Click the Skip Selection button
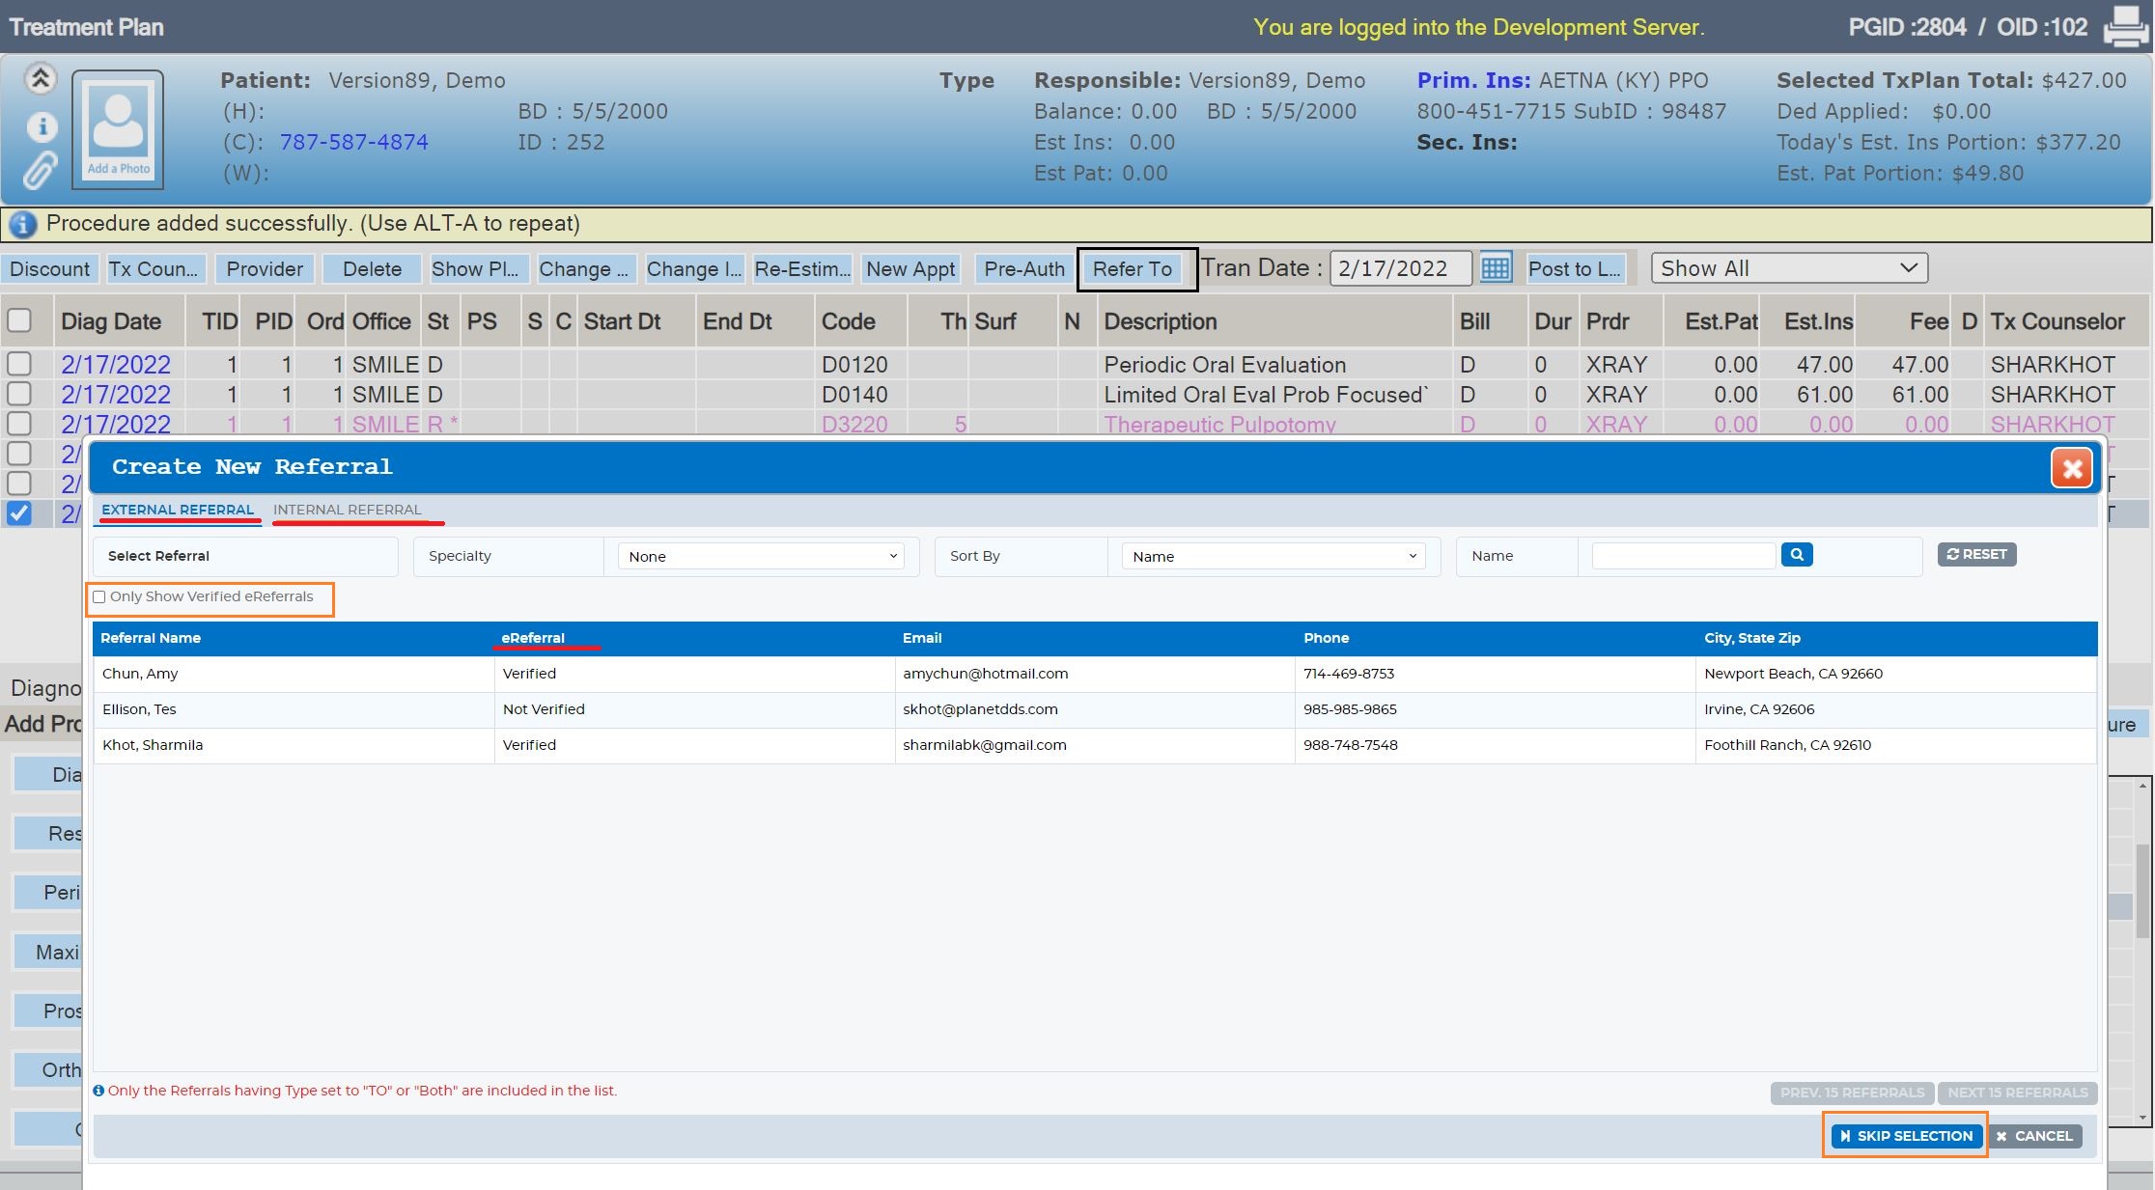Viewport: 2155px width, 1190px height. [x=1906, y=1136]
